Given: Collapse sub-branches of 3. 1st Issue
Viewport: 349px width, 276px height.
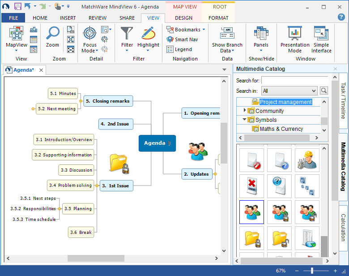Looking at the screenshot, I should coord(97,185).
